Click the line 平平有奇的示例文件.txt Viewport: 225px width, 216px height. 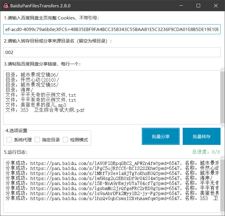41,100
